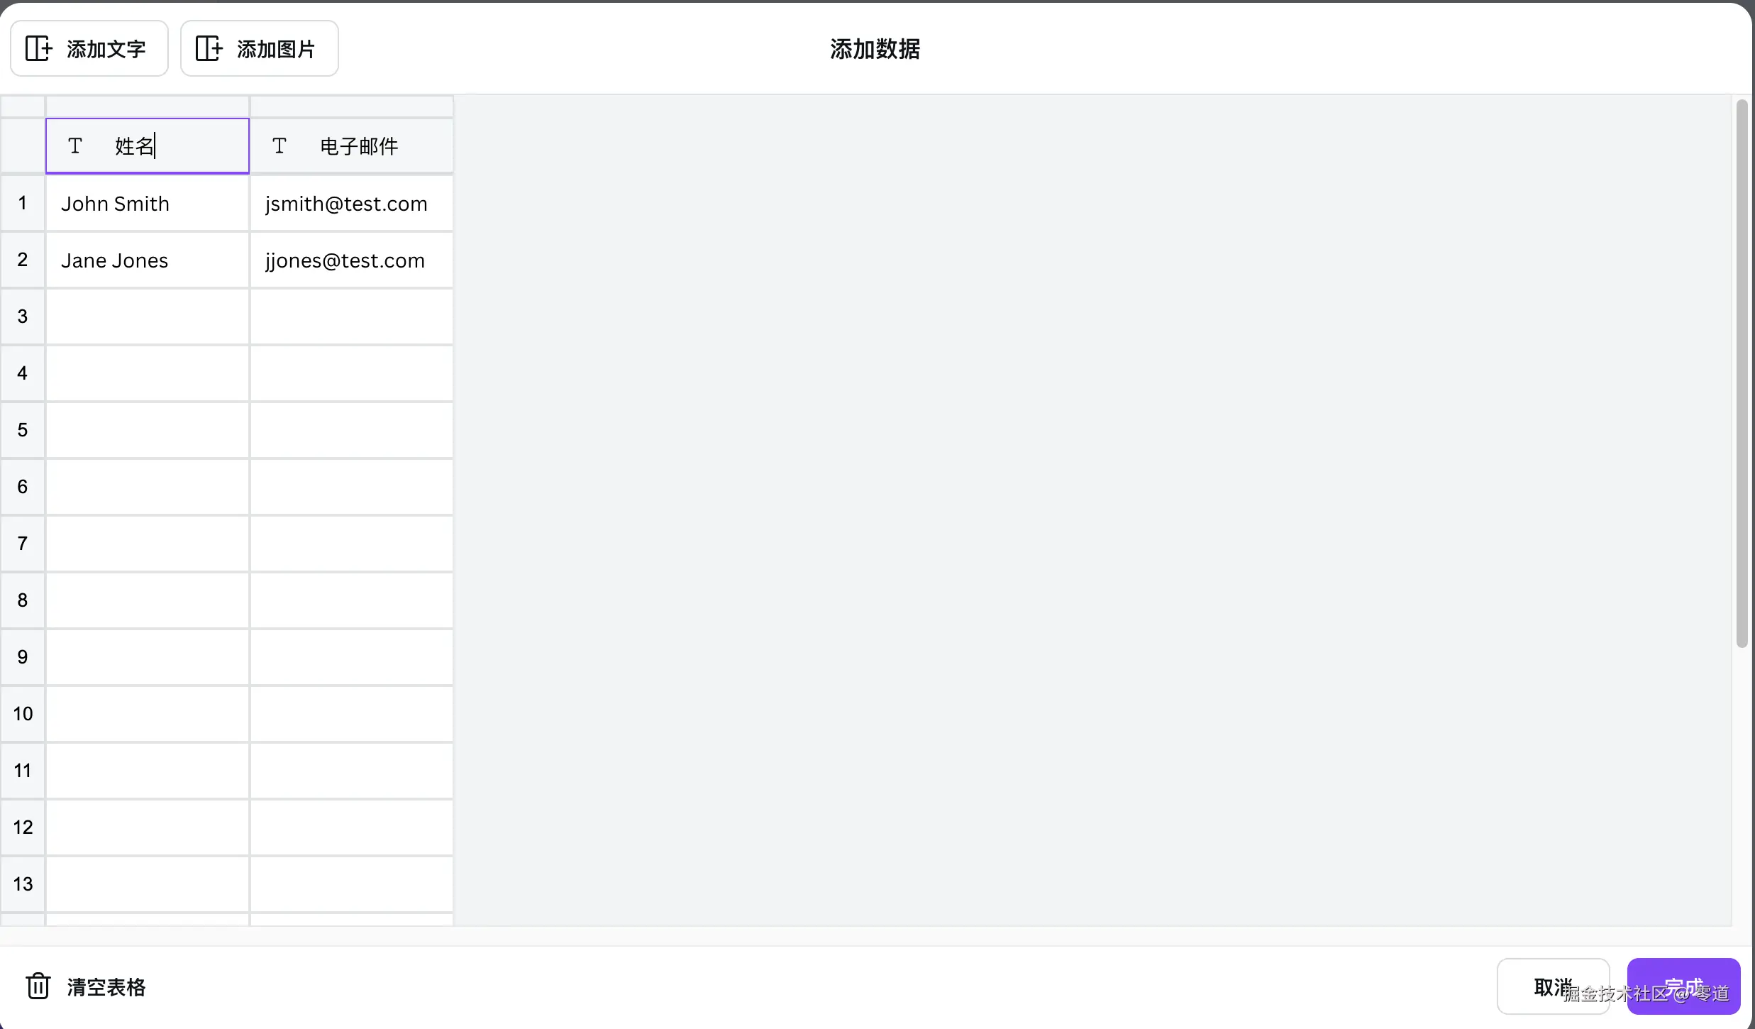Click the empty name cell in row 5

point(147,430)
